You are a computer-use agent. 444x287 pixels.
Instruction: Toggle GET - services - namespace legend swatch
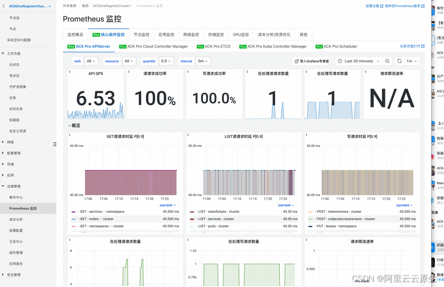click(74, 212)
